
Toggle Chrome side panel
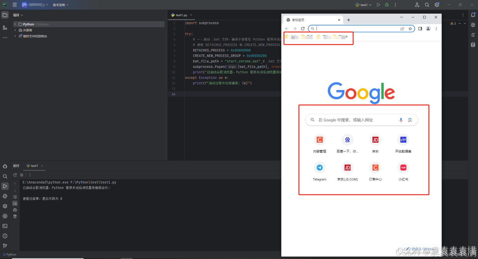tap(420, 29)
